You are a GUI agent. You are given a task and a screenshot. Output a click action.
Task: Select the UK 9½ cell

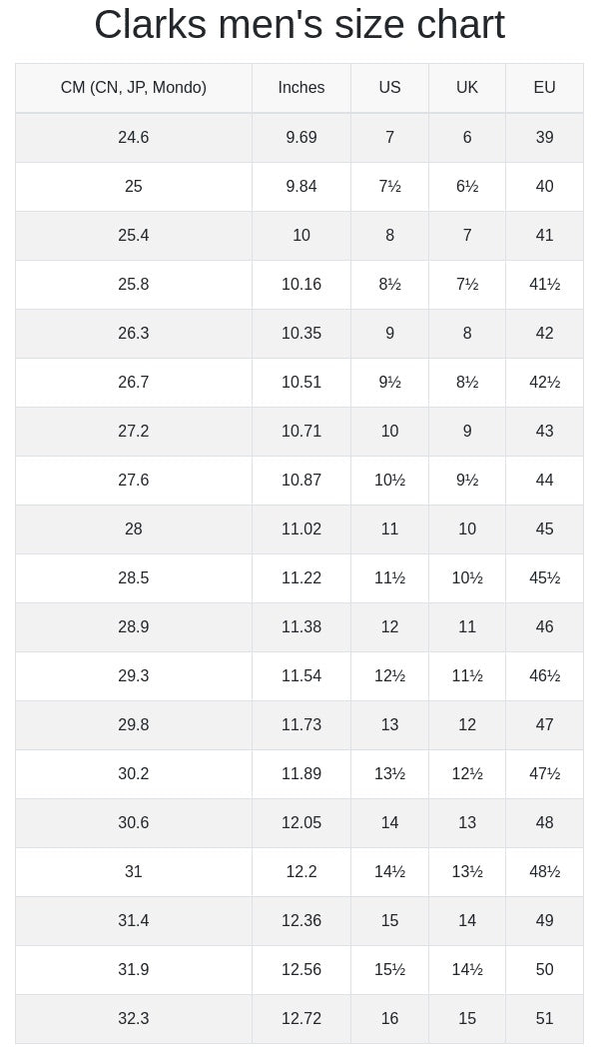tap(467, 481)
